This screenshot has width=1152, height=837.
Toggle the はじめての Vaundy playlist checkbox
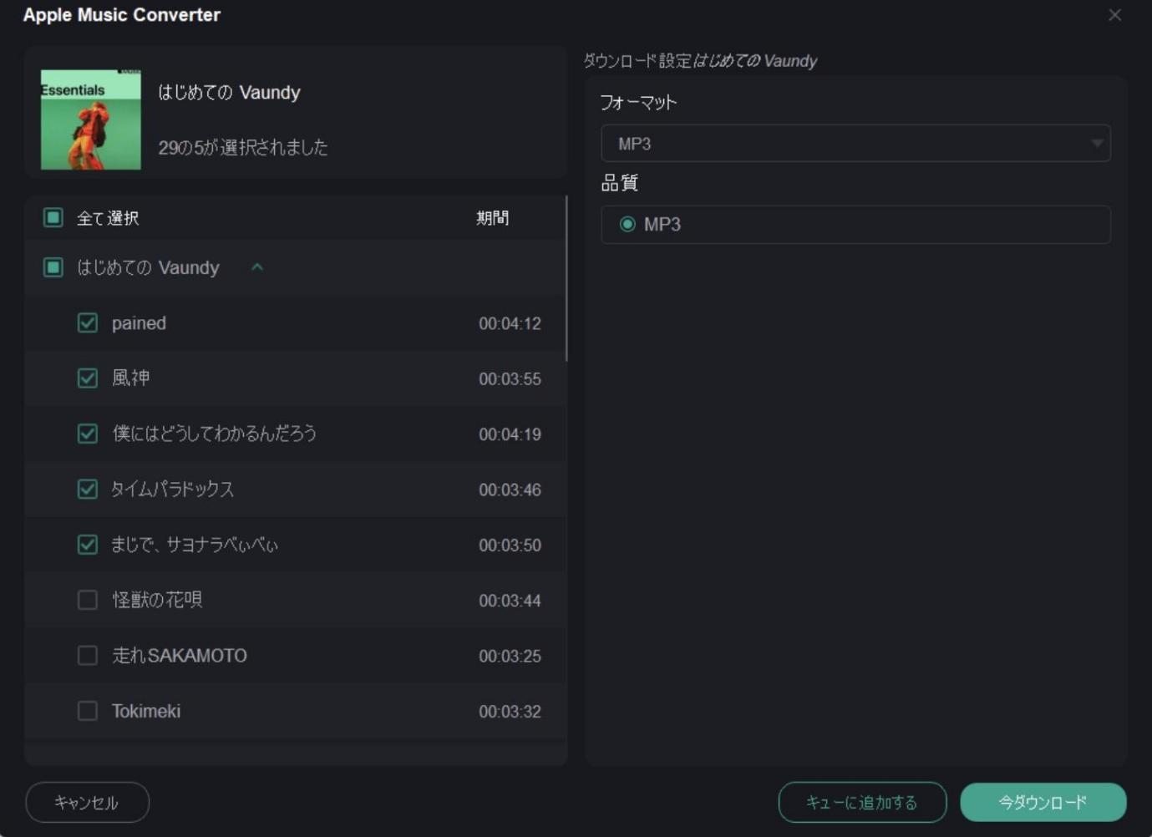(53, 267)
